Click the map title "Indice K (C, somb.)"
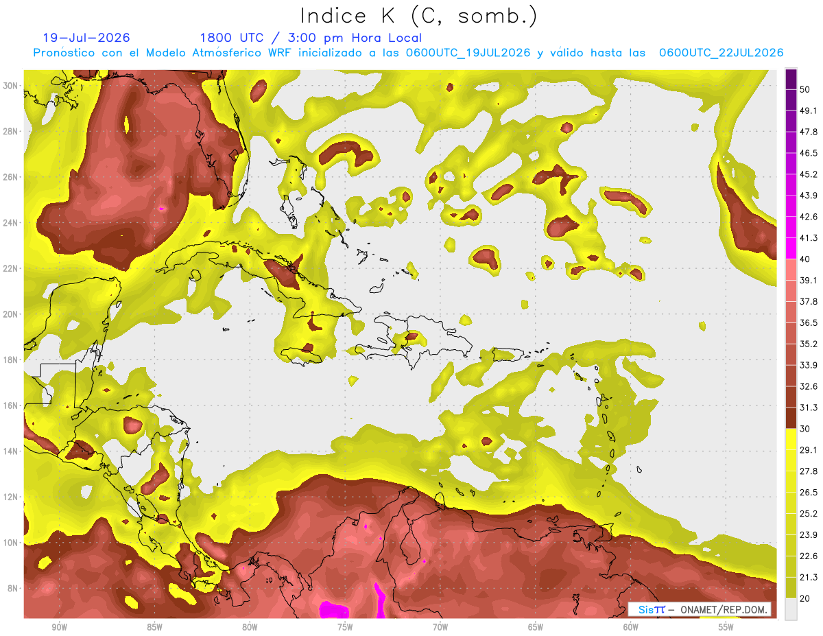The image size is (823, 636). [418, 16]
